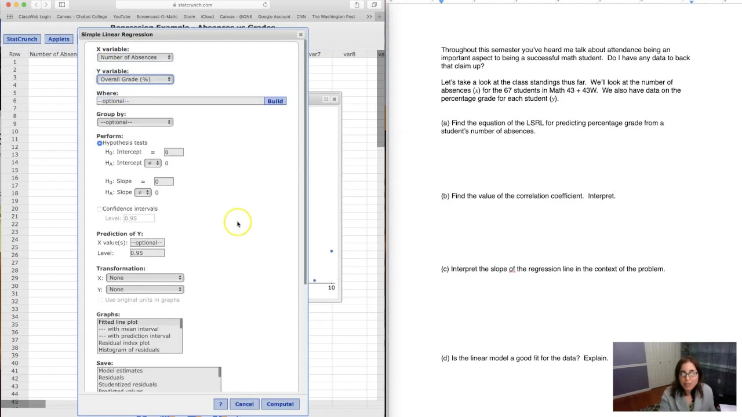
Task: Toggle Use original units in graphs
Action: pos(101,300)
